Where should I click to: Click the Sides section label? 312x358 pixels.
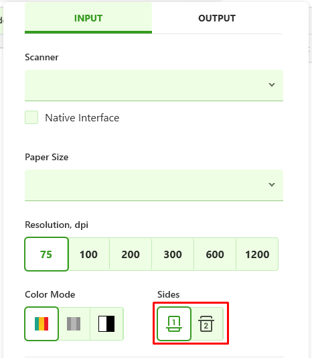(x=168, y=294)
